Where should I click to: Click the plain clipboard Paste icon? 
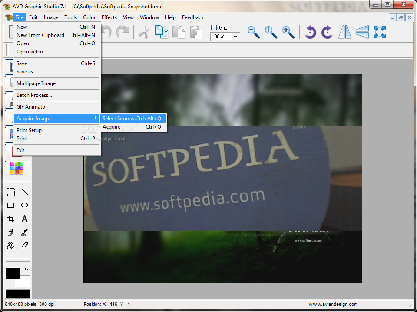click(179, 32)
